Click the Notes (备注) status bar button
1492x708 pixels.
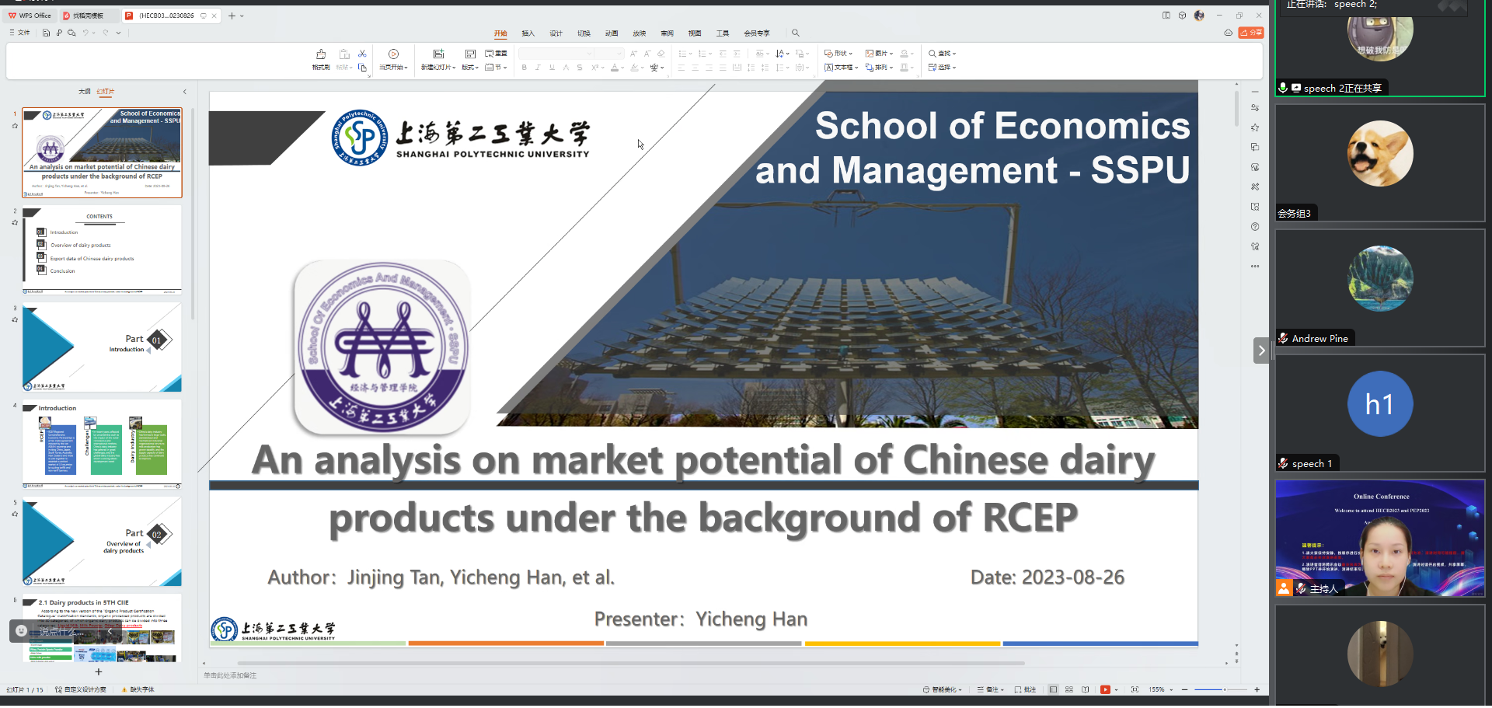tap(990, 689)
